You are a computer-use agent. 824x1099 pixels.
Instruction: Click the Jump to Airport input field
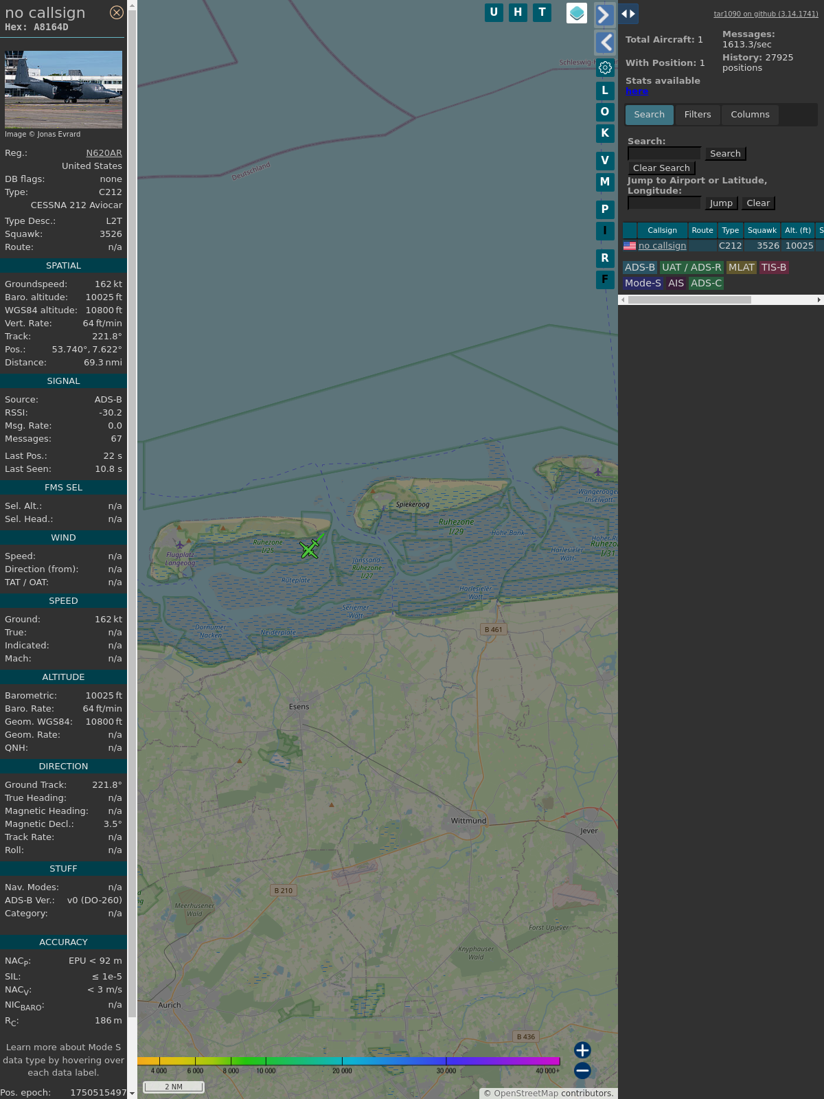click(664, 203)
